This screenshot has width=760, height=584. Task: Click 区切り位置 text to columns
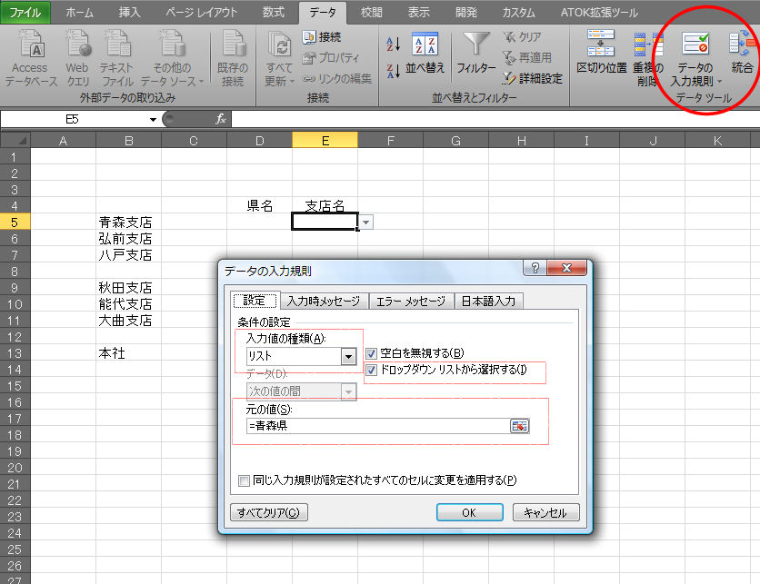602,53
